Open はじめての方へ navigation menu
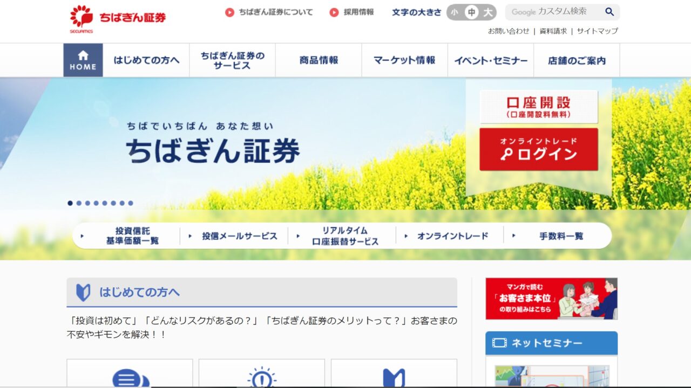Viewport: 691px width, 388px height. point(146,60)
